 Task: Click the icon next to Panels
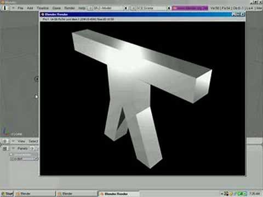32,148
